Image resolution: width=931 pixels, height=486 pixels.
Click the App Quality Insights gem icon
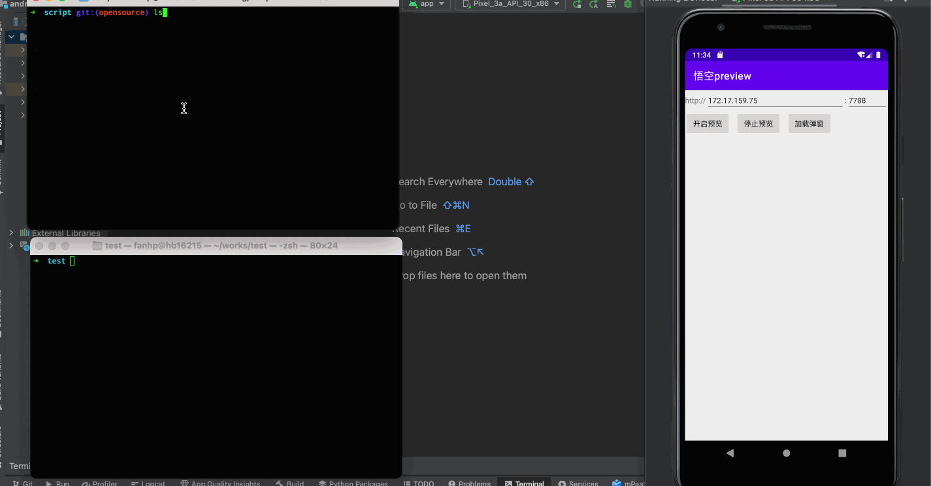pos(184,483)
